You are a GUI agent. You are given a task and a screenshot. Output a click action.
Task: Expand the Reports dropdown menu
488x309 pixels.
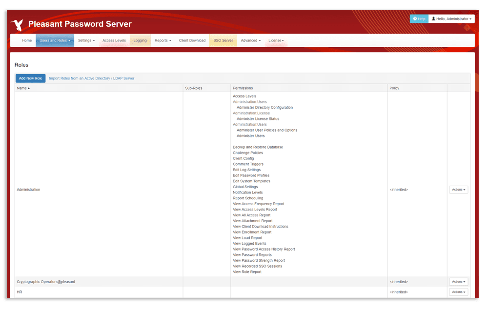click(x=163, y=40)
